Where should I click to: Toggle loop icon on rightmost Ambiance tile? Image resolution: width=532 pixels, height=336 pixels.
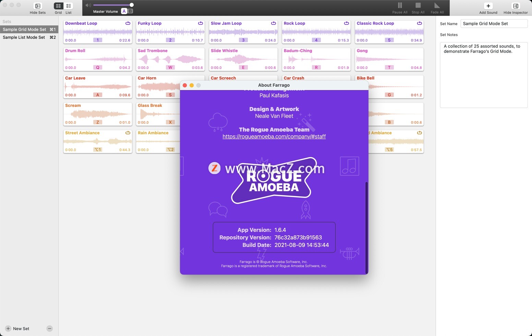pyautogui.click(x=420, y=133)
